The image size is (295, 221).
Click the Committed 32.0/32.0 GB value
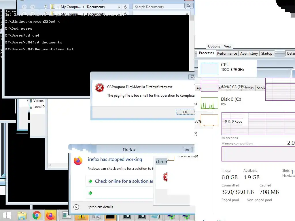[x=237, y=192]
